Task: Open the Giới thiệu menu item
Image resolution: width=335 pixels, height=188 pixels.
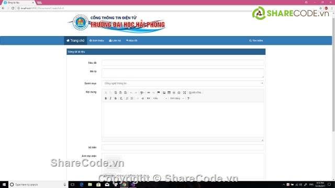Action: (96, 41)
